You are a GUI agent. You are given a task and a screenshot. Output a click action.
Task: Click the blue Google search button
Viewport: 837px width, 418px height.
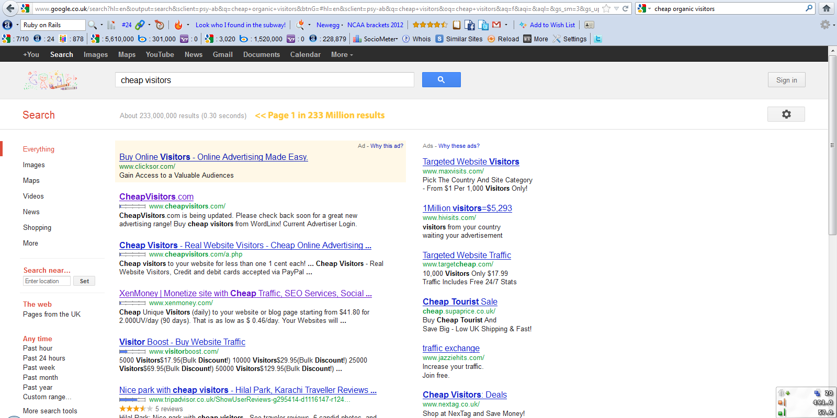[441, 79]
